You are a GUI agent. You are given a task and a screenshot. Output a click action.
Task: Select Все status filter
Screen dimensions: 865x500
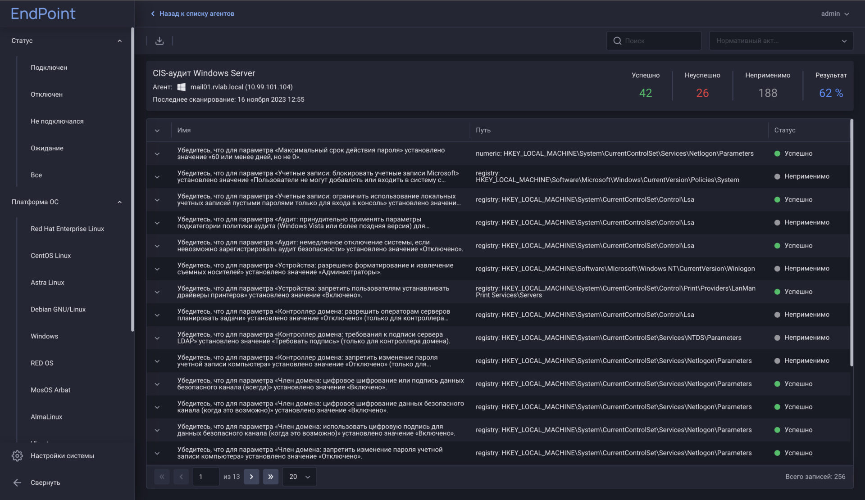point(36,175)
